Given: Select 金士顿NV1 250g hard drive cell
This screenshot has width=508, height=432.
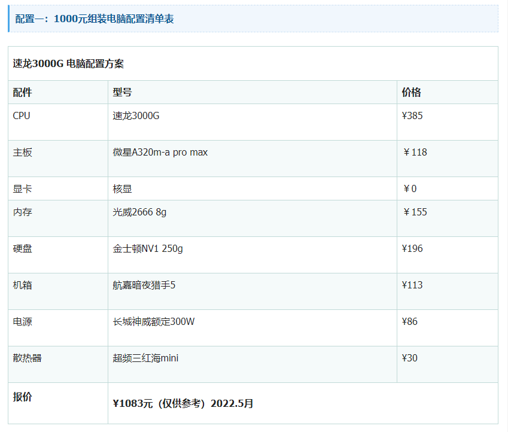Looking at the screenshot, I should coord(148,248).
